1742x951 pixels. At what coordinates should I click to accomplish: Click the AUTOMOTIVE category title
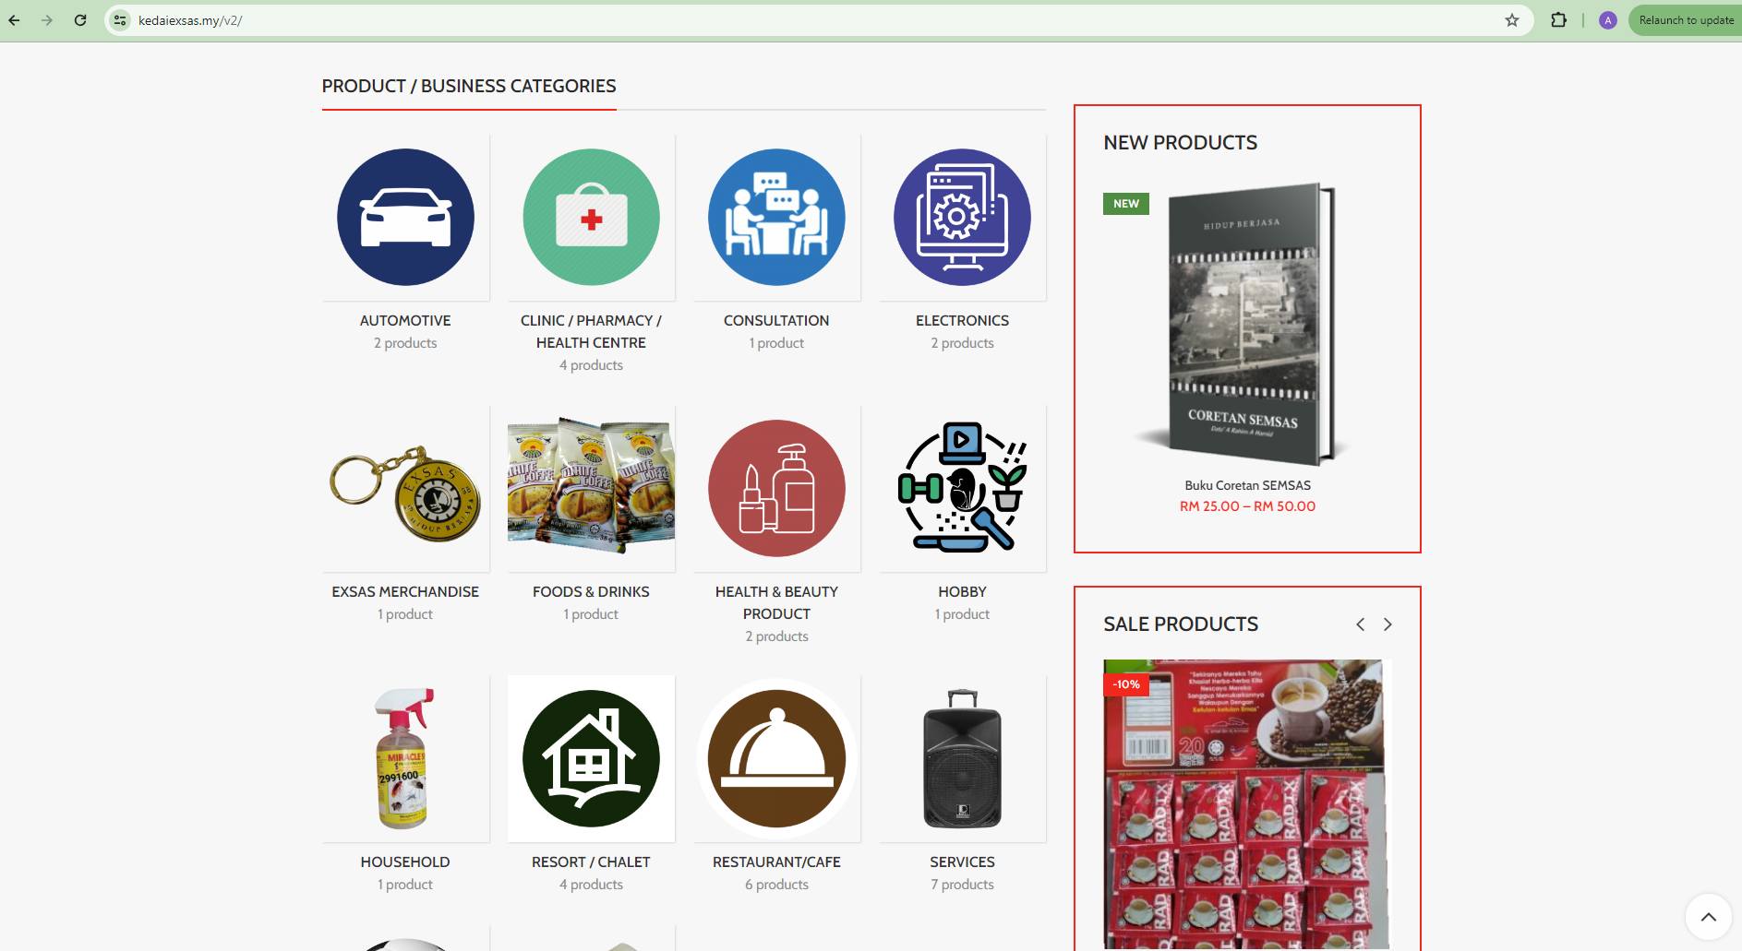[x=405, y=320]
